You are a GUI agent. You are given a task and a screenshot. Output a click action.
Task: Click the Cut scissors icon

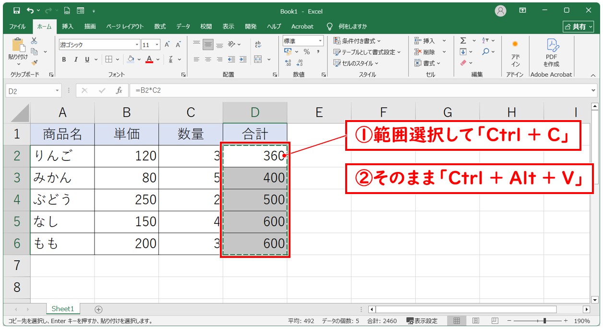(34, 41)
